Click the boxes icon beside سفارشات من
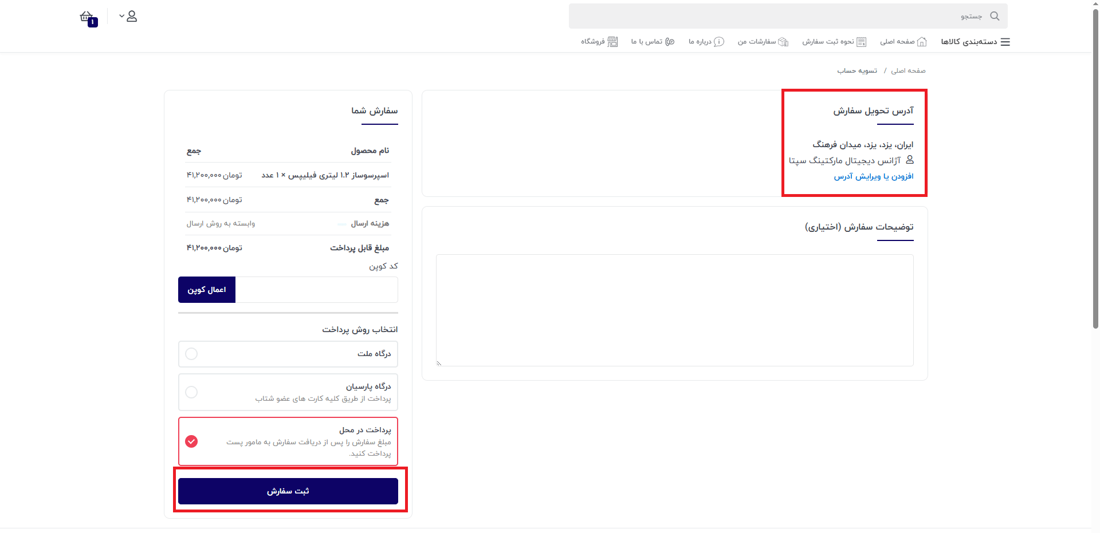The width and height of the screenshot is (1100, 533). click(x=783, y=42)
